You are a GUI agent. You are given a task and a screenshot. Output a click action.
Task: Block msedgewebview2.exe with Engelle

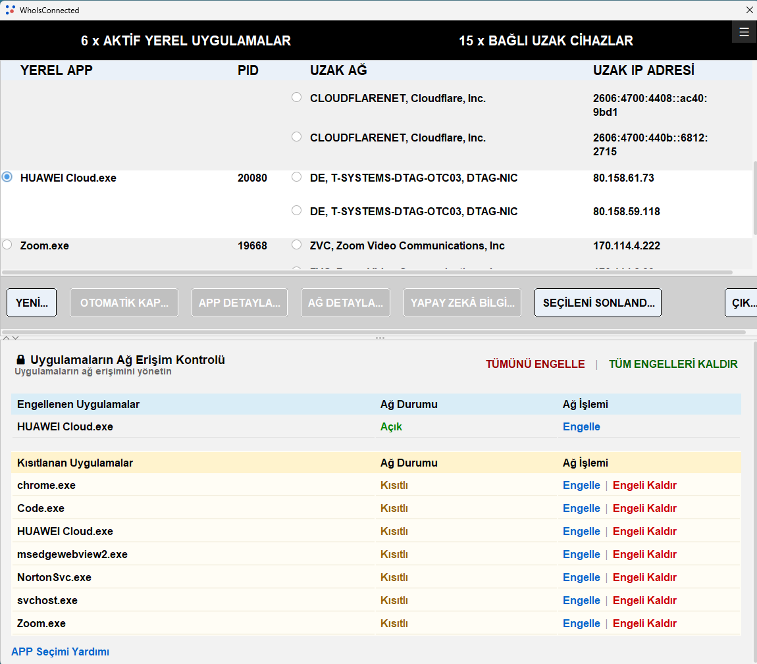(x=581, y=555)
